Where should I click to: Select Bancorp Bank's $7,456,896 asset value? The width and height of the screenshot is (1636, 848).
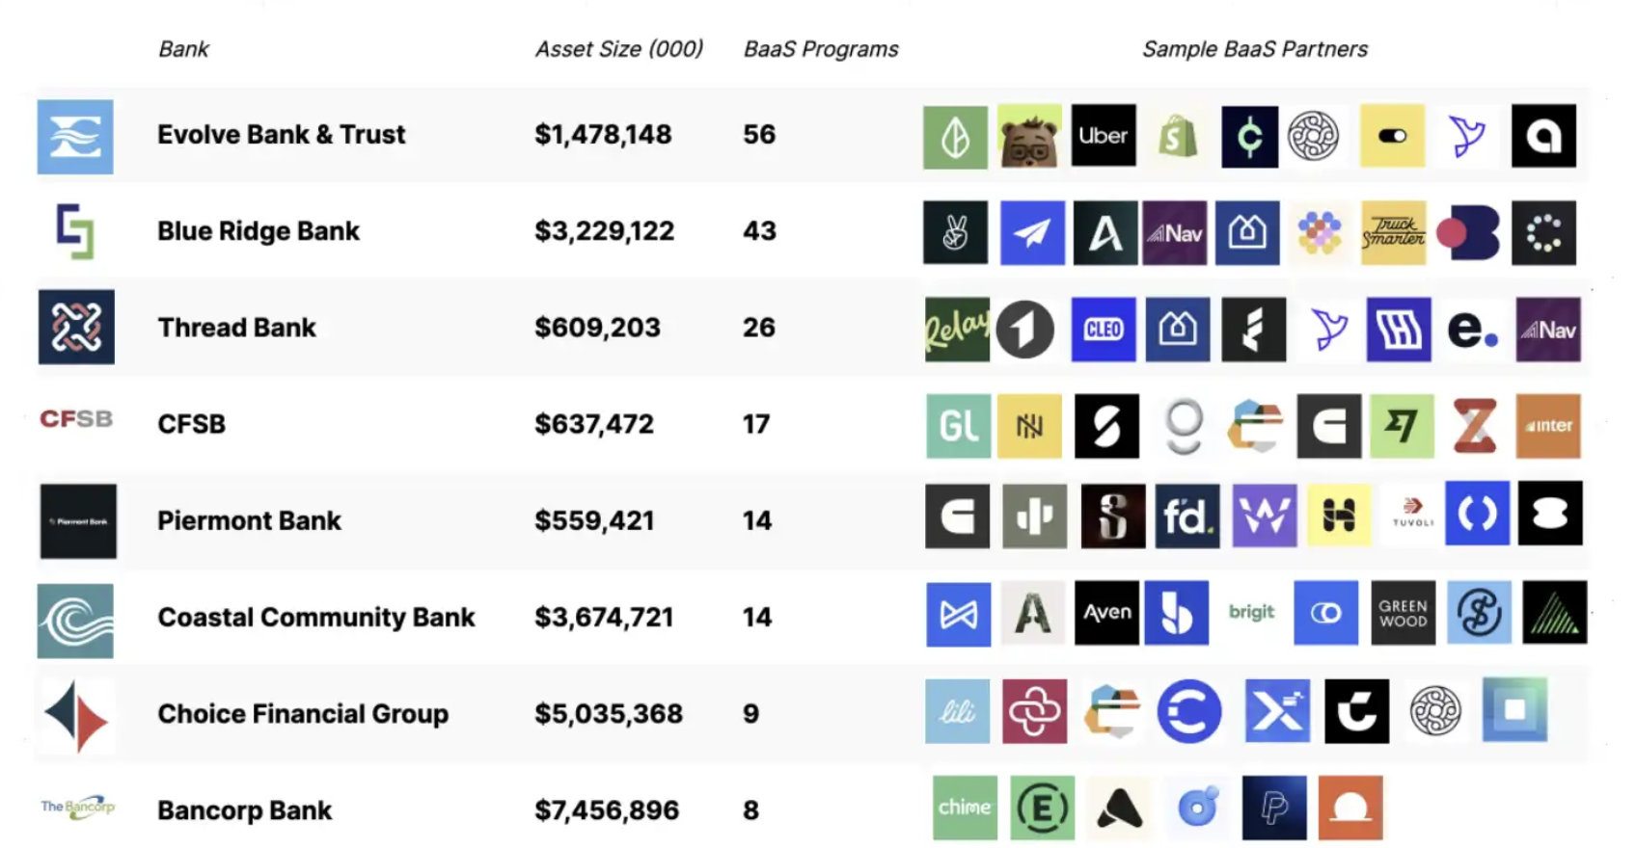607,810
